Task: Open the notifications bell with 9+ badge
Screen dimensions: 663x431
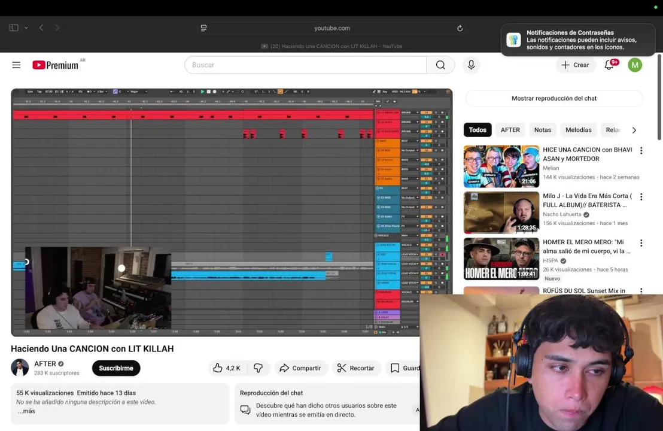Action: [609, 65]
